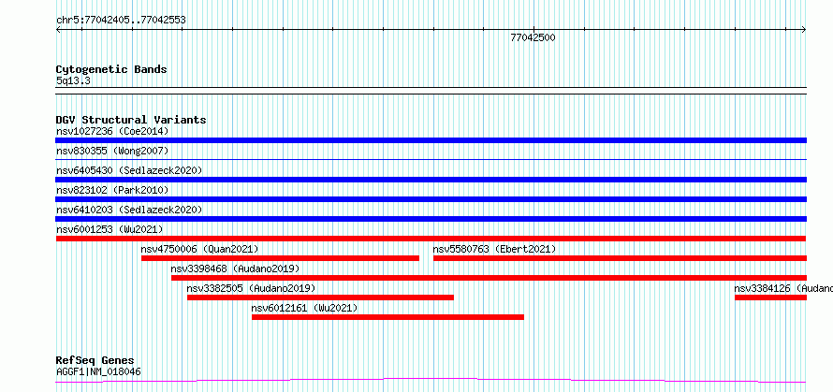Click the left arrow of the ruler
This screenshot has width=833, height=392.
[x=58, y=30]
